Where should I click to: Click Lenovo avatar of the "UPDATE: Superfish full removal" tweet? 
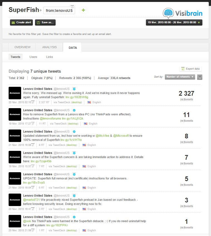pos(15,179)
